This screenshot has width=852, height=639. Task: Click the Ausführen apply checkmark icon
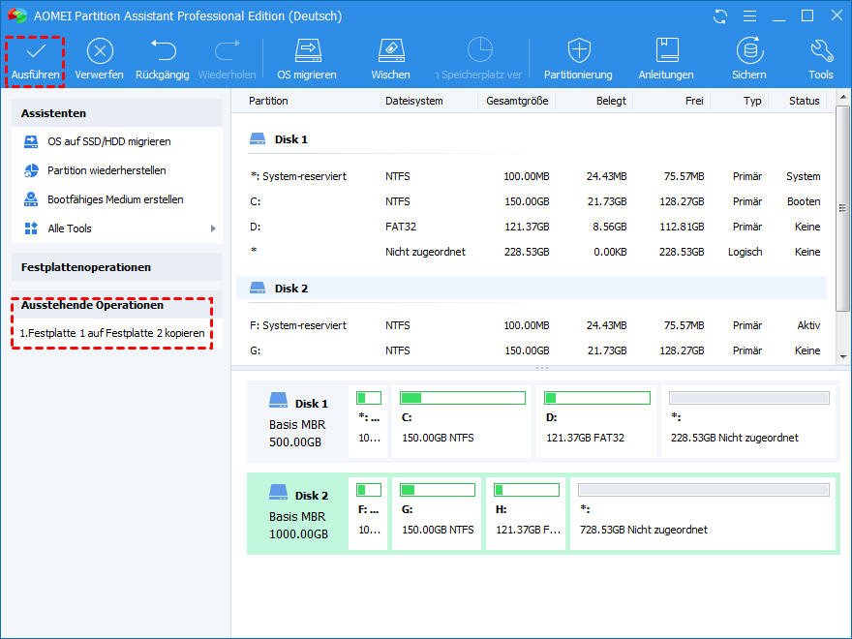36,50
